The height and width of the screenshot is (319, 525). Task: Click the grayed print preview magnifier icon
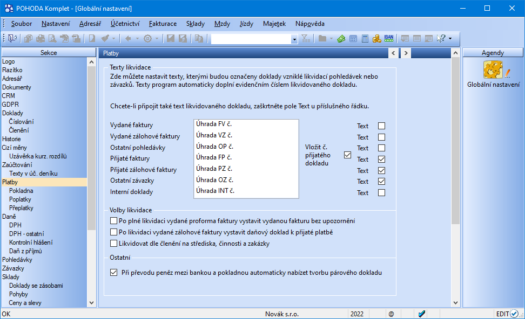tap(52, 39)
